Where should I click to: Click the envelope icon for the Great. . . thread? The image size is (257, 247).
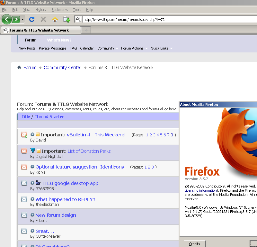point(24,231)
